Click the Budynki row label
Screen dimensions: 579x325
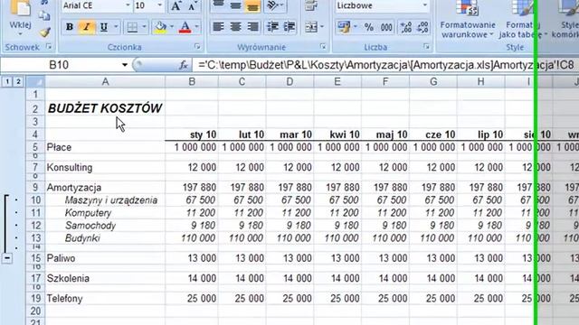pyautogui.click(x=82, y=238)
